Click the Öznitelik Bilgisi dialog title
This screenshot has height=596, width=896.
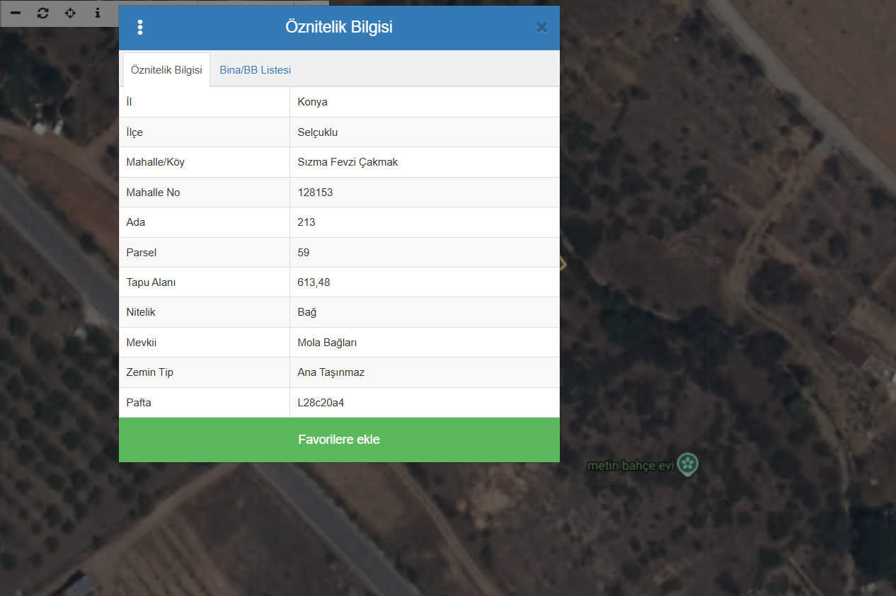tap(339, 28)
